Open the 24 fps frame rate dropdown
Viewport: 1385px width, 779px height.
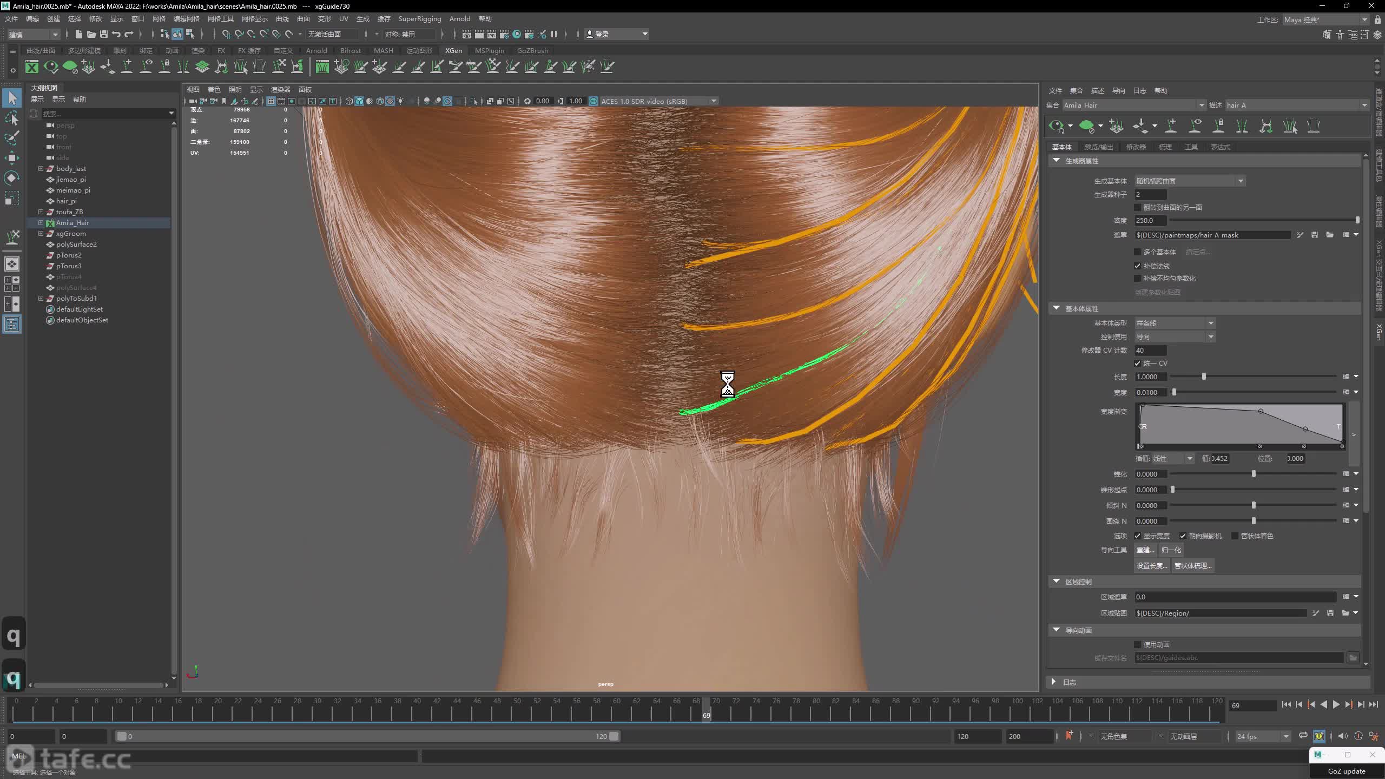click(x=1263, y=736)
